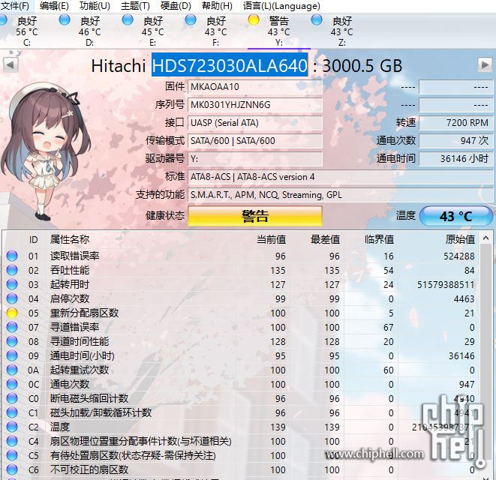This screenshot has width=496, height=480.
Task: Click the 43 °C temperature button
Action: [x=455, y=216]
